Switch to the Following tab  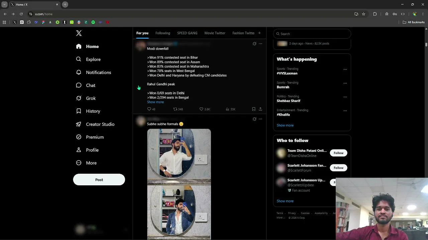pos(163,33)
